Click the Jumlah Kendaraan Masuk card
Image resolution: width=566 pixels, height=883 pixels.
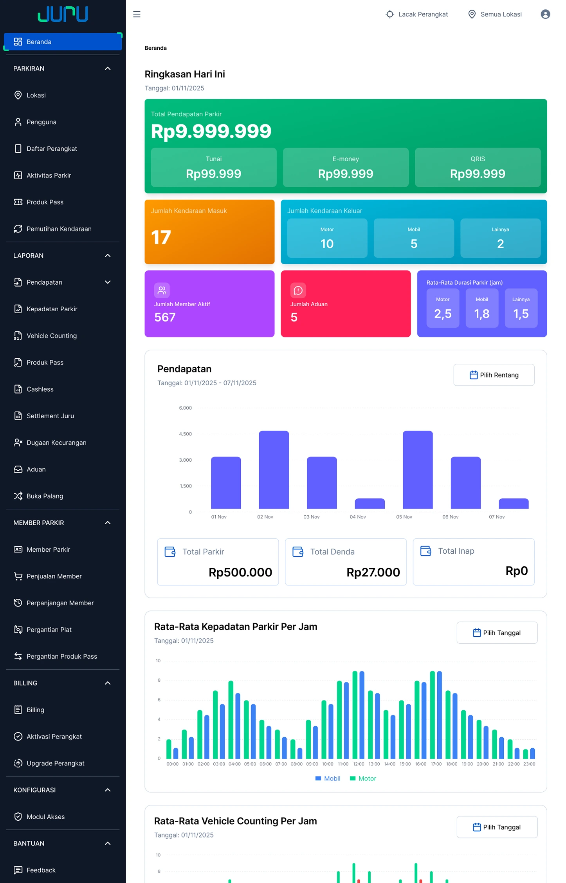(x=209, y=232)
